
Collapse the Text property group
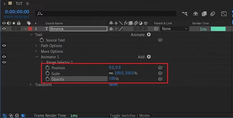tap(31, 35)
